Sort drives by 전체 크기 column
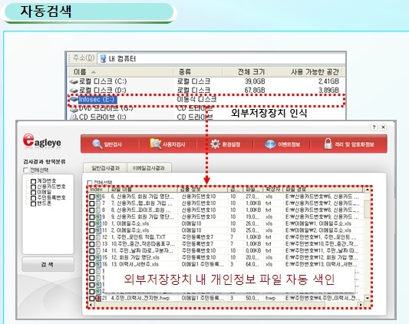Image resolution: width=409 pixels, height=324 pixels. tap(245, 72)
